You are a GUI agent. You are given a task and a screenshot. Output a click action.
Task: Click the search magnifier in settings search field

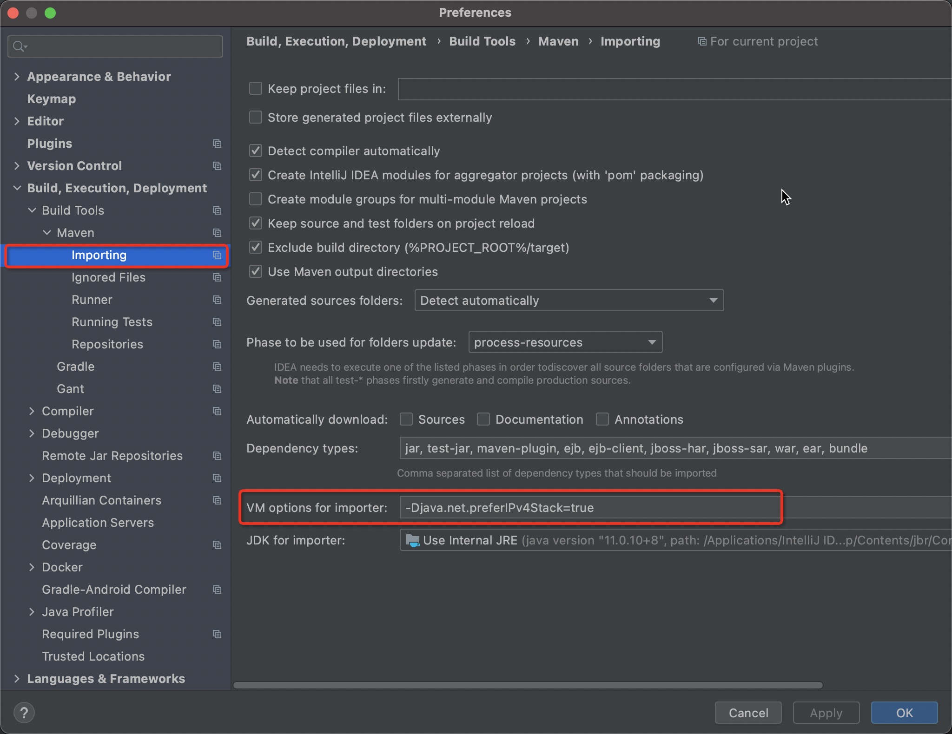[19, 46]
